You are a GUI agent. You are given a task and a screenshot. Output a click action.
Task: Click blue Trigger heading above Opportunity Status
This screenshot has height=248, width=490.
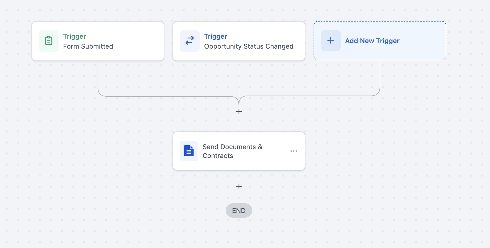click(x=215, y=36)
